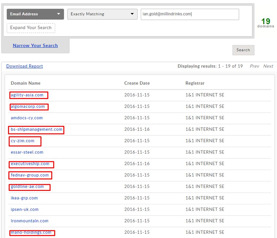Screen dimensions: 277x238
Task: Click the Domain Name column header
Action: click(26, 83)
